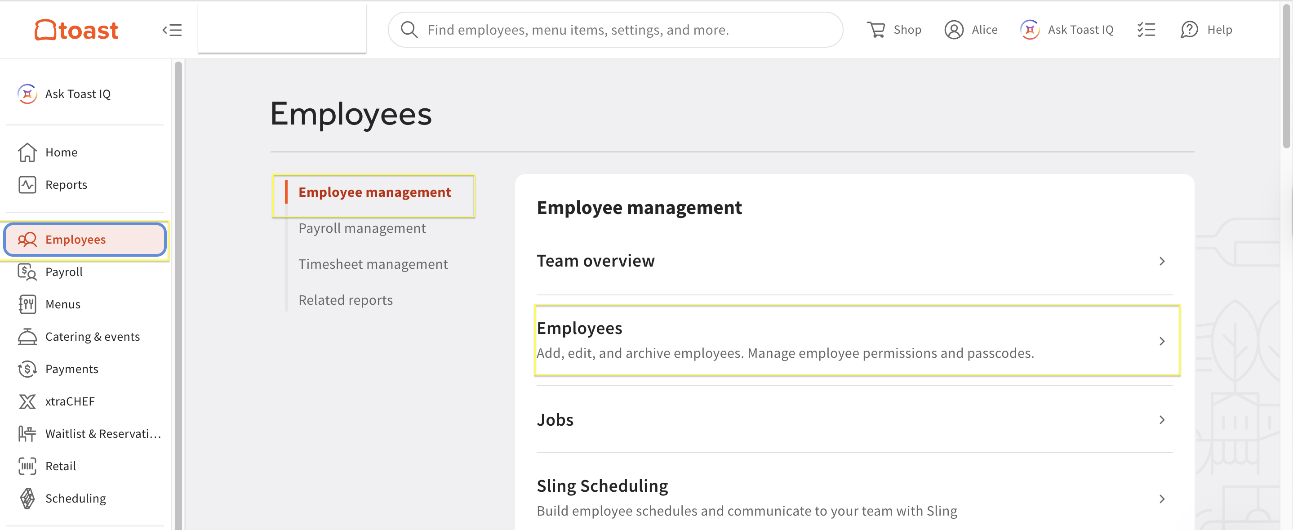Viewport: 1293px width, 530px height.
Task: Expand the Jobs row chevron
Action: pos(1161,419)
